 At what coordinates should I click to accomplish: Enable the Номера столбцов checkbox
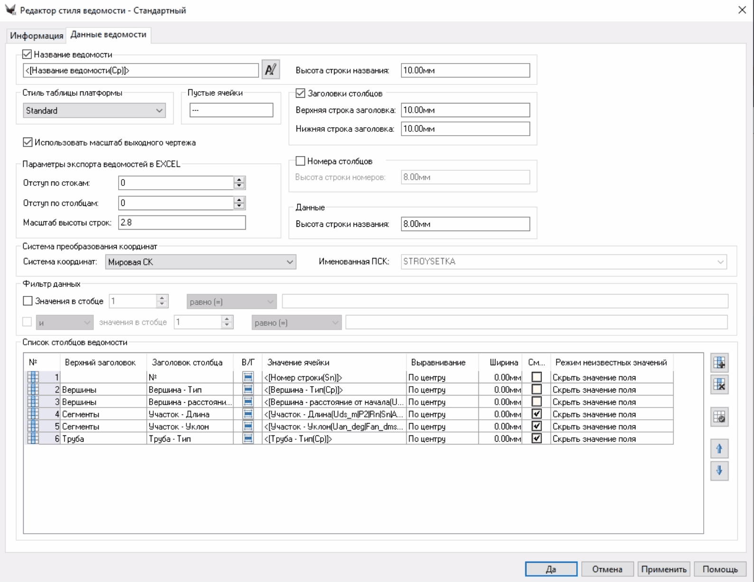[300, 161]
